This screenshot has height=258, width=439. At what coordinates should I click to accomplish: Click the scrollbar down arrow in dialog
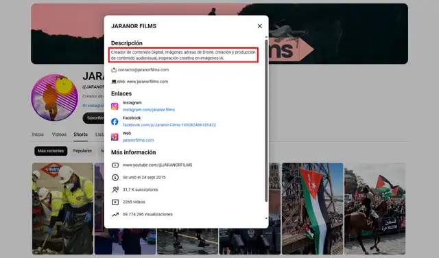coord(266,218)
